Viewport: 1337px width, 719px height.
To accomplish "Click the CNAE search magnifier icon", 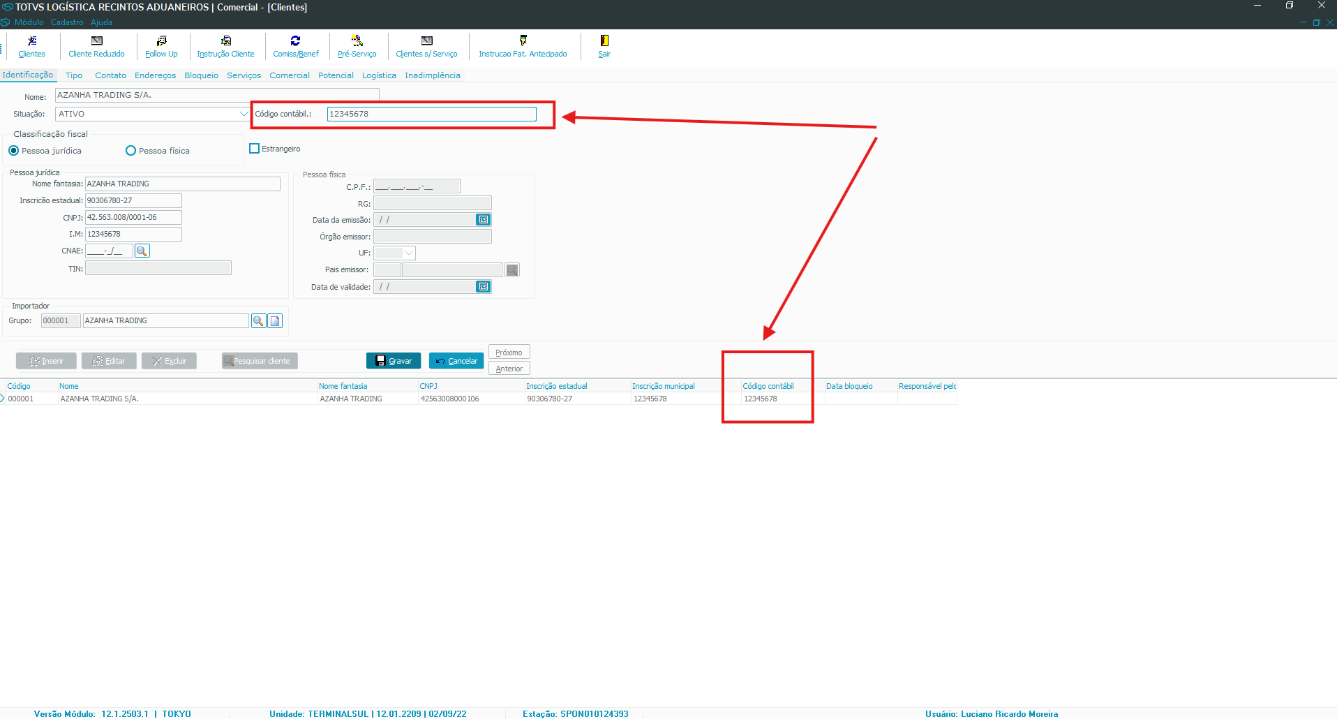I will click(x=142, y=251).
